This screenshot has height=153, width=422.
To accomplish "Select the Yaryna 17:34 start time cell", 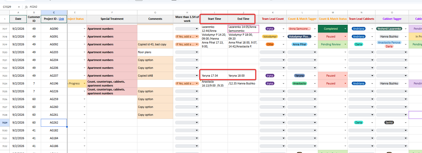I will point(214,76).
